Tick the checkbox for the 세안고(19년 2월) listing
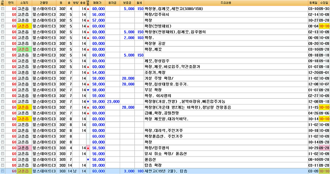 (x=3, y=171)
